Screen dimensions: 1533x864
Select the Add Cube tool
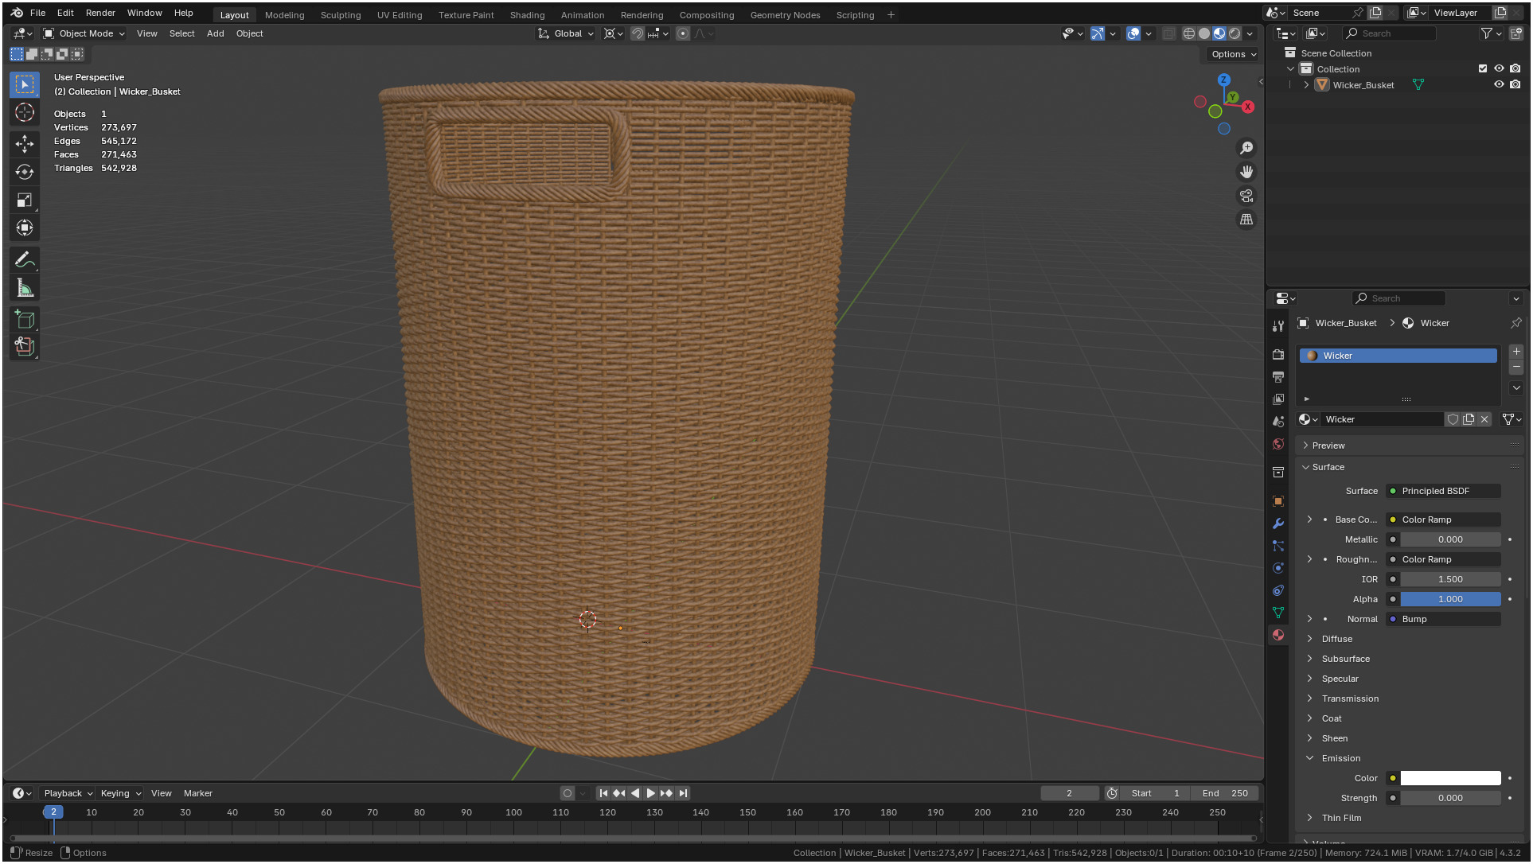25,320
